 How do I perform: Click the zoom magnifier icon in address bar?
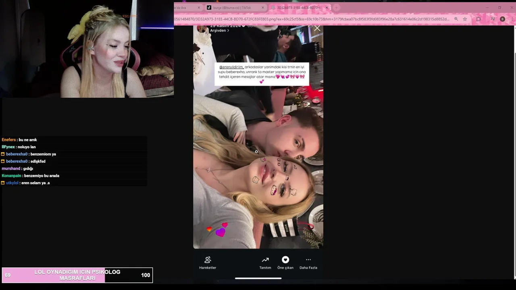(x=456, y=19)
